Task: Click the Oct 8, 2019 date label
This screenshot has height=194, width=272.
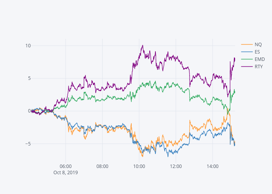Action: pyautogui.click(x=66, y=173)
